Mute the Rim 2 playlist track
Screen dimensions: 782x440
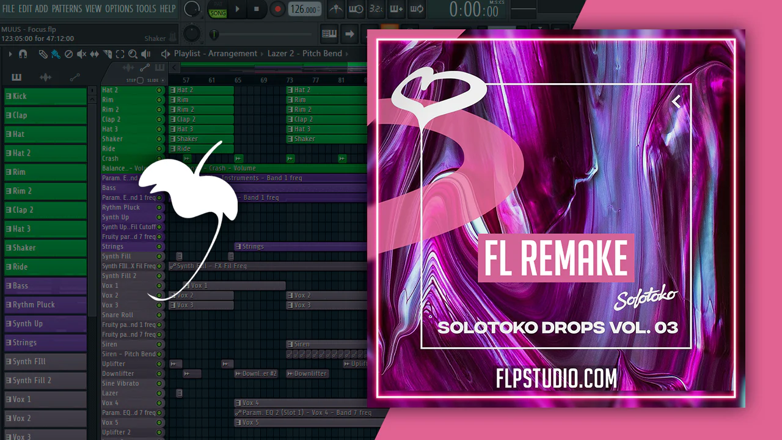(x=159, y=109)
